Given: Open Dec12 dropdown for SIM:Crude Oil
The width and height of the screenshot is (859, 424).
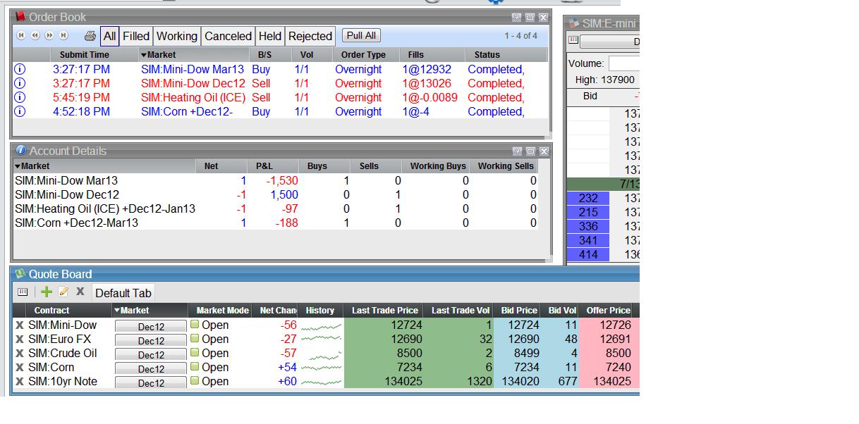Looking at the screenshot, I should click(151, 354).
